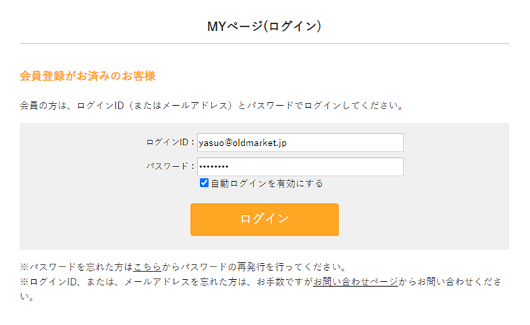530x325 pixels.
Task: Click the ログインID field label
Action: point(170,142)
